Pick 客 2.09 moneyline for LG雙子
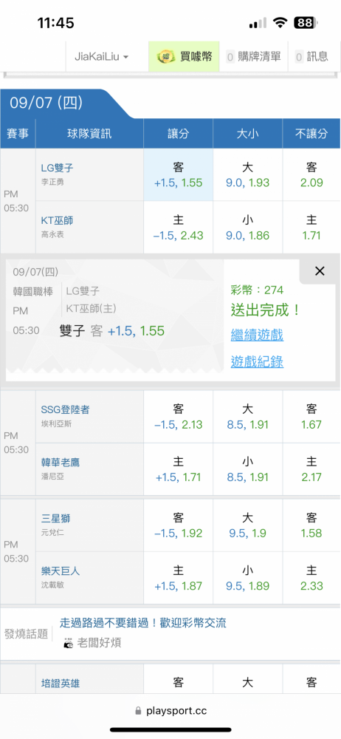 point(311,175)
